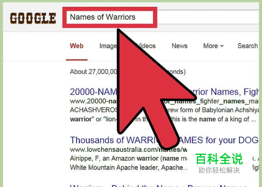Click the green Chinese watermark logo
Screen dimensions: 262x187
tap(219, 163)
